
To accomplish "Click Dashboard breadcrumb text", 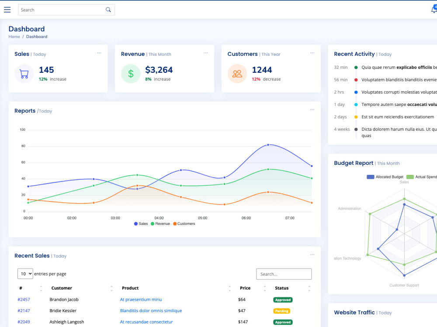I will pos(37,37).
